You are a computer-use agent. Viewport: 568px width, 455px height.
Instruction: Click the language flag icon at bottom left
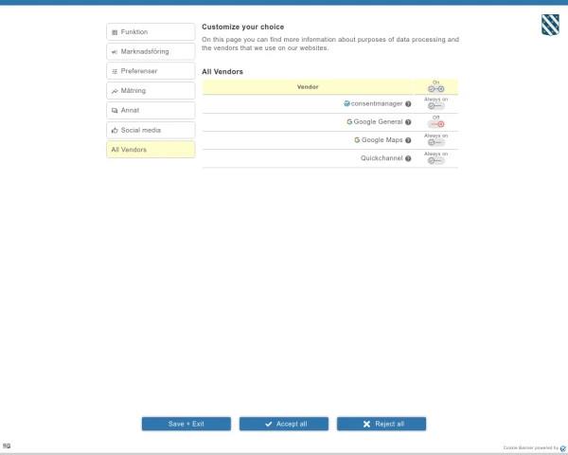[7, 446]
